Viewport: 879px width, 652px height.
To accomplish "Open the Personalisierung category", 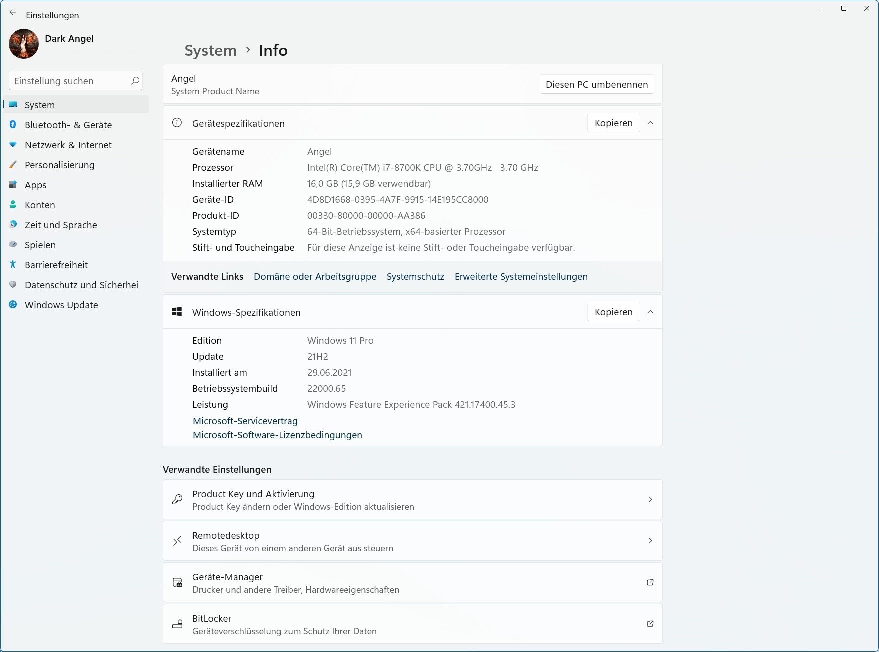I will [76, 165].
